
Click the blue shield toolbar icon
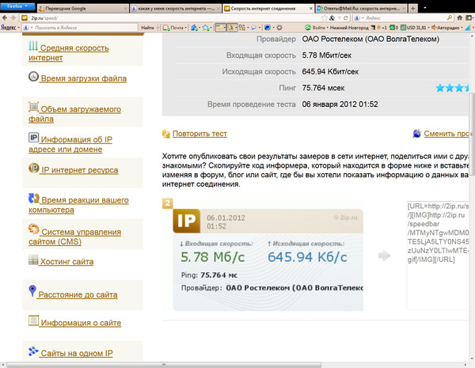[x=268, y=28]
